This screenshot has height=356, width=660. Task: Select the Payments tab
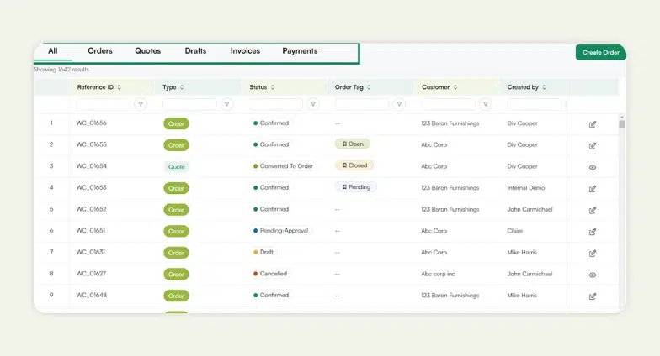(x=300, y=51)
